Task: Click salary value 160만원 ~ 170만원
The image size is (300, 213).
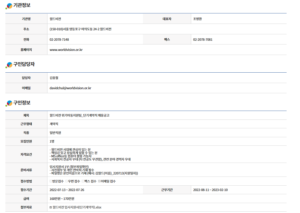Action: (x=62, y=199)
